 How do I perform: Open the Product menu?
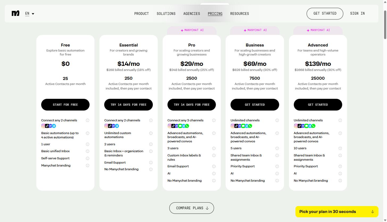141,14
